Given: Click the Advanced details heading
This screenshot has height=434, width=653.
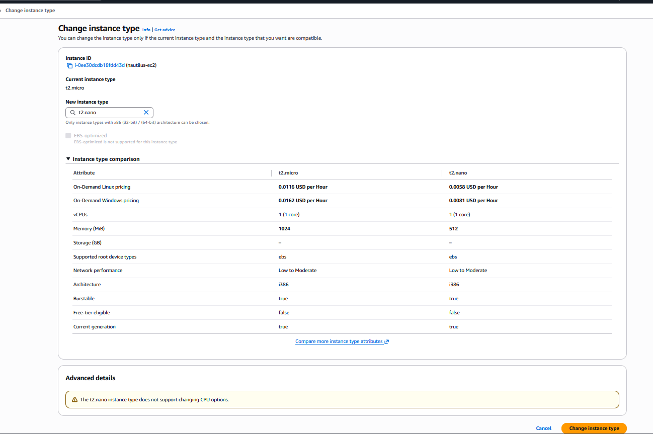Looking at the screenshot, I should pyautogui.click(x=91, y=378).
